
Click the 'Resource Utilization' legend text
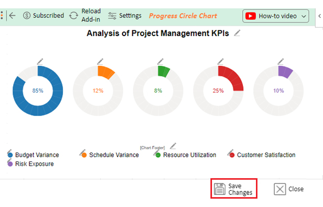click(189, 155)
